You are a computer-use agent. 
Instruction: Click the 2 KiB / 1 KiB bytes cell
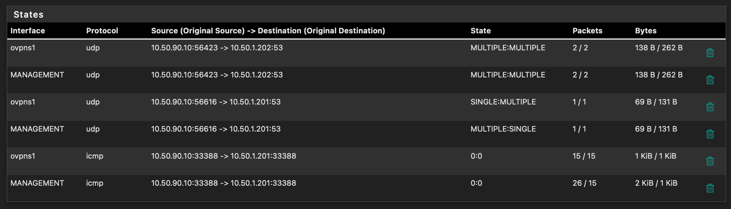pyautogui.click(x=656, y=183)
